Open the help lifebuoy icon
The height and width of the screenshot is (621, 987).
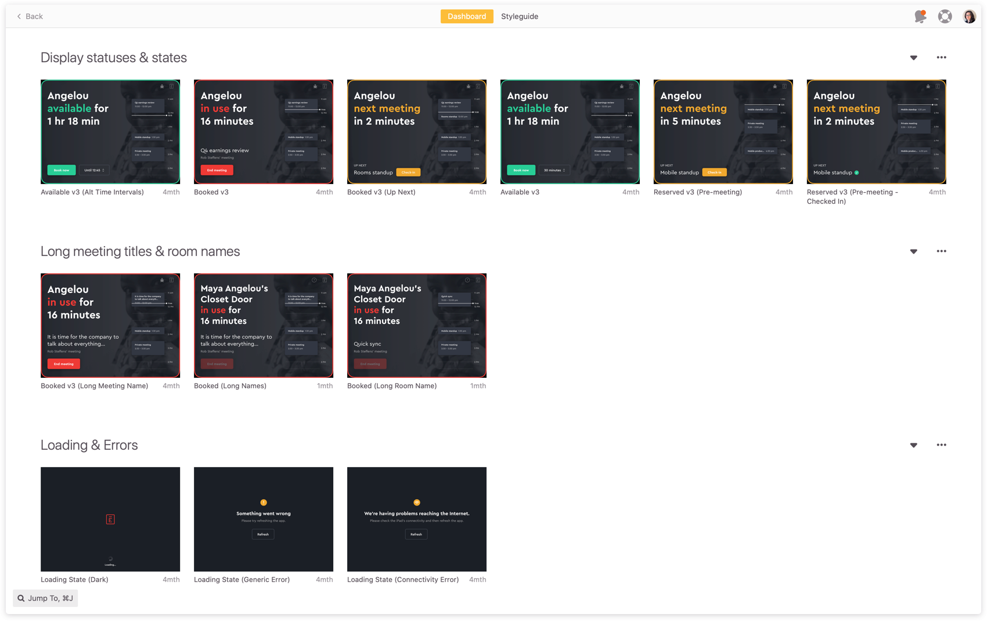tap(945, 16)
